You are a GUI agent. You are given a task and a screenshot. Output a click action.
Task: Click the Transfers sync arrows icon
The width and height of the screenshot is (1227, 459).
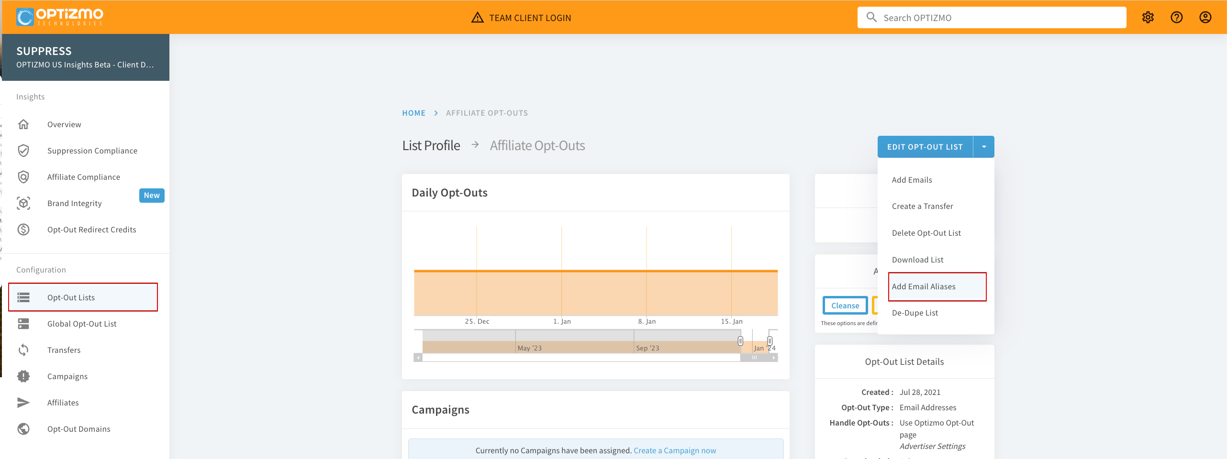(23, 350)
